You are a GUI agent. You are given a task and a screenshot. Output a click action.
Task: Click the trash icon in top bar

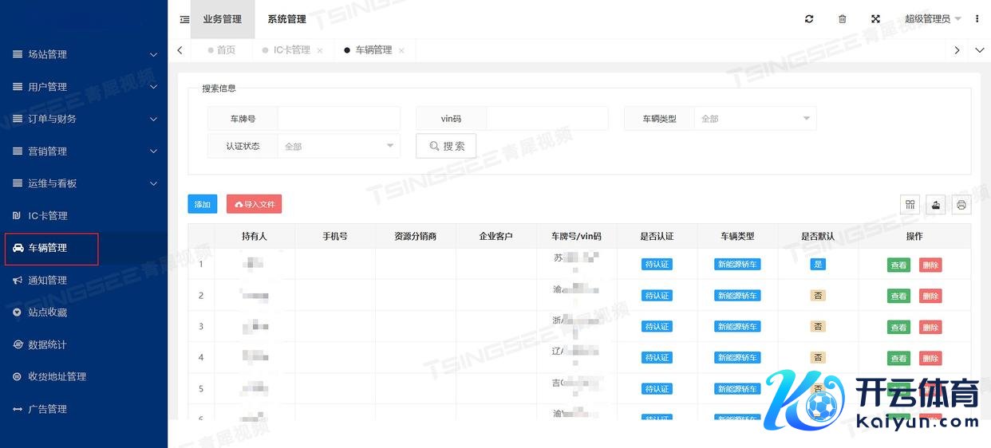point(843,19)
